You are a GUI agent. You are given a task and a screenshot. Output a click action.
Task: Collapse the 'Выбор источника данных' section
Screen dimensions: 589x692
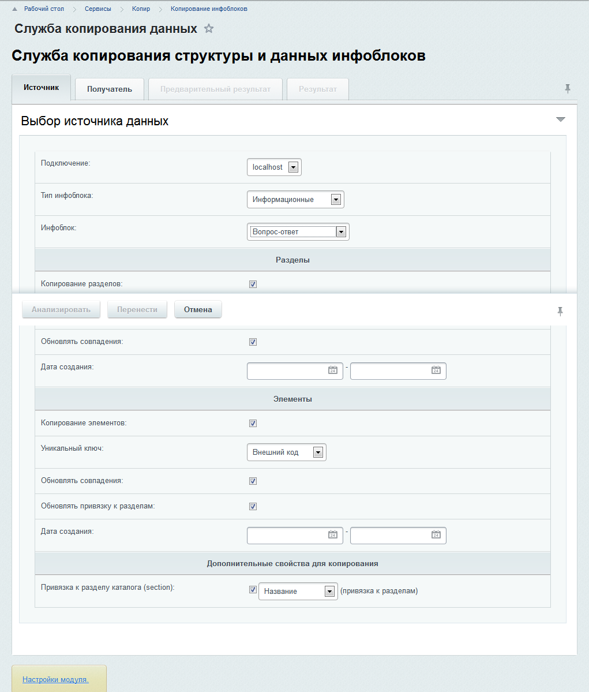[x=560, y=119]
